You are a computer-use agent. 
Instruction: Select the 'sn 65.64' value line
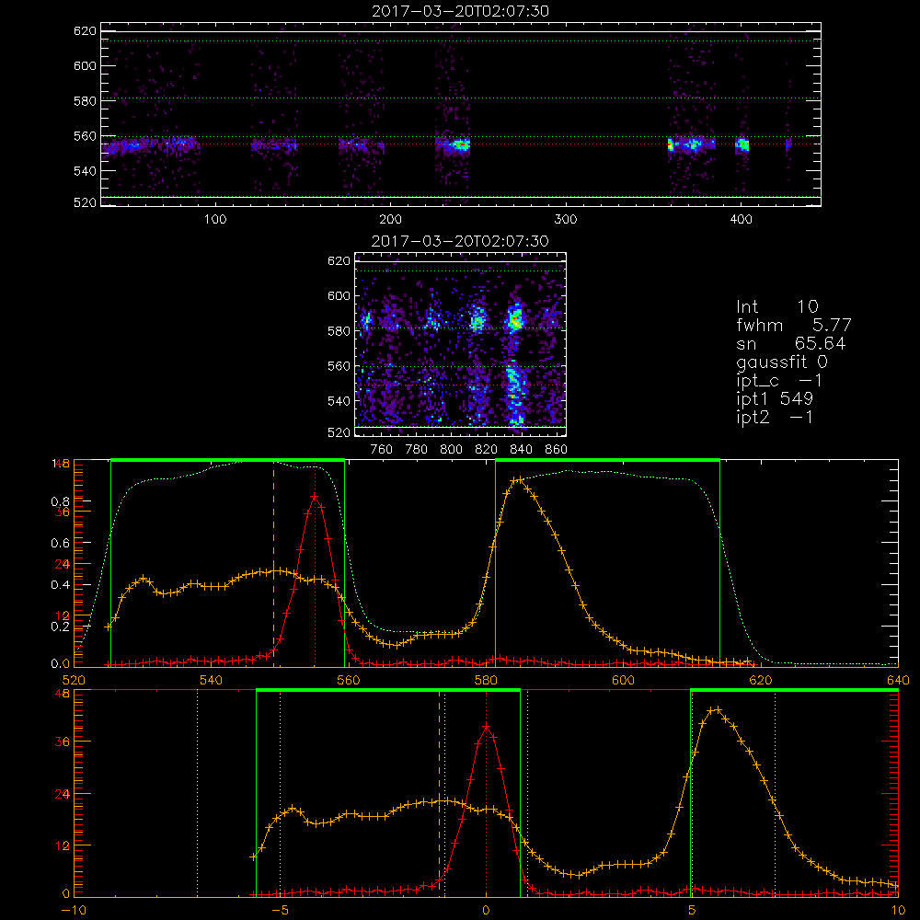pos(790,343)
